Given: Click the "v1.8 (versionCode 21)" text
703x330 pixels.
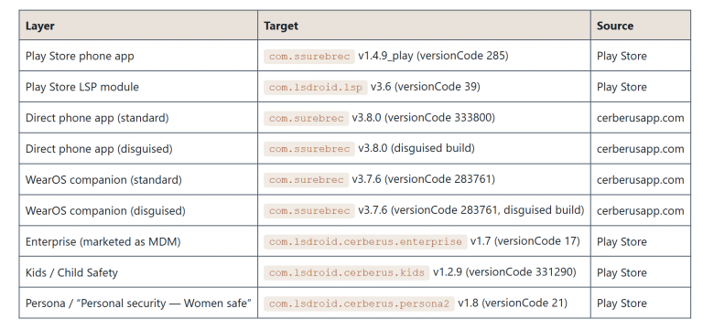Looking at the screenshot, I should (513, 303).
